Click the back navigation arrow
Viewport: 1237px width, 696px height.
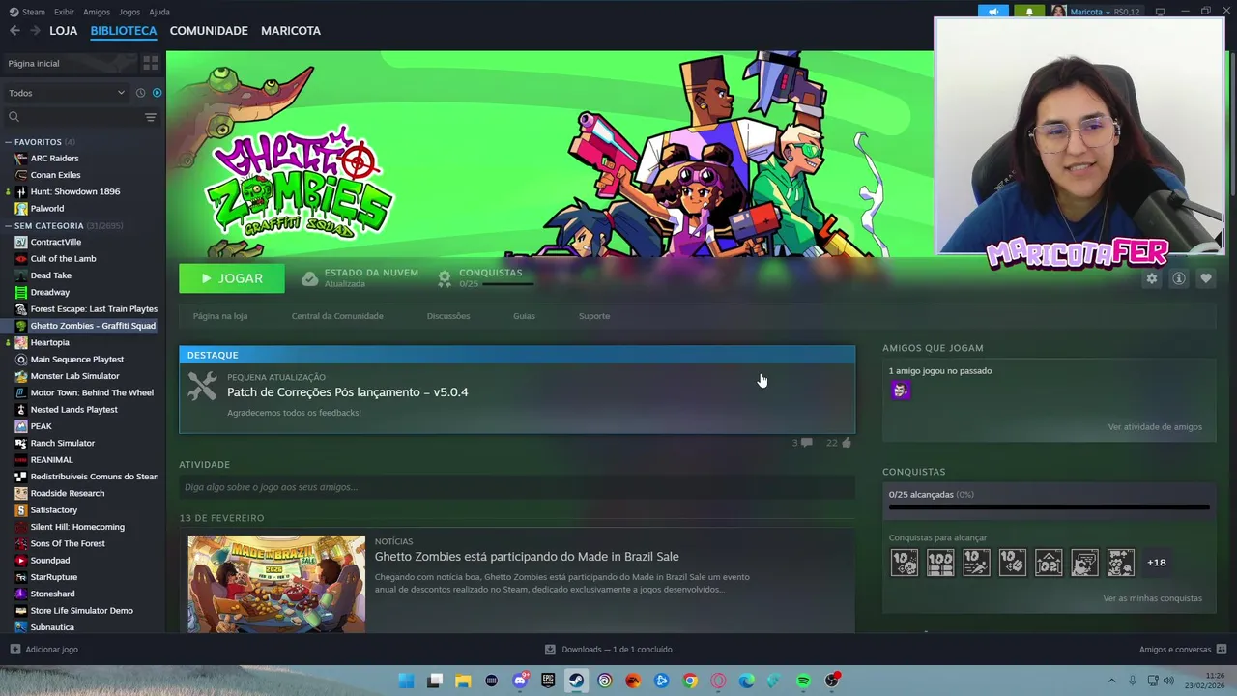(x=14, y=31)
